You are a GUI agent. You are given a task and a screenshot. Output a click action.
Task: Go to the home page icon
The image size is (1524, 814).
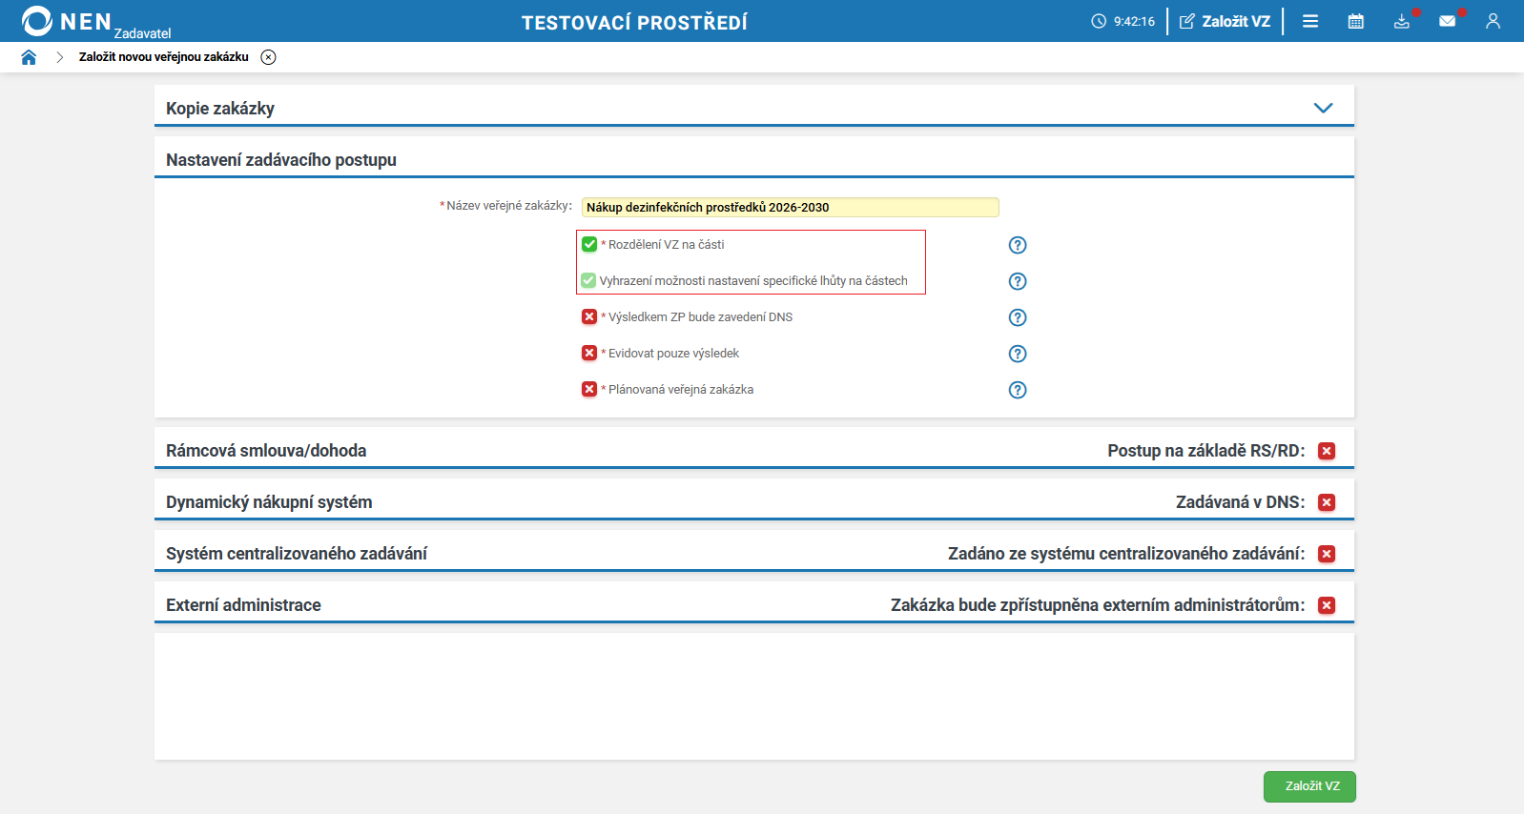click(29, 57)
